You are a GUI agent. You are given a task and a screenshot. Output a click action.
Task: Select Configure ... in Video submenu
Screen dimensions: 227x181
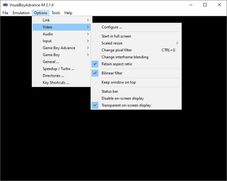click(x=136, y=27)
